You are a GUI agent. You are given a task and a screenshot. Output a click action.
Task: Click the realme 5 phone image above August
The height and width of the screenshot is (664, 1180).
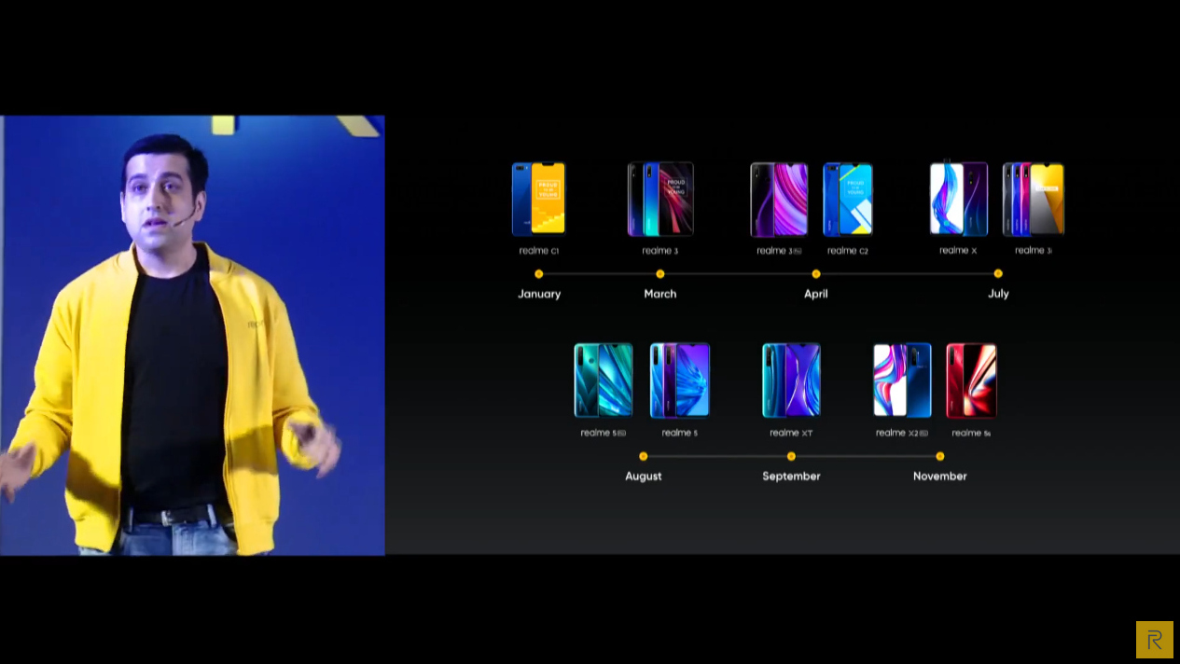[x=680, y=380]
